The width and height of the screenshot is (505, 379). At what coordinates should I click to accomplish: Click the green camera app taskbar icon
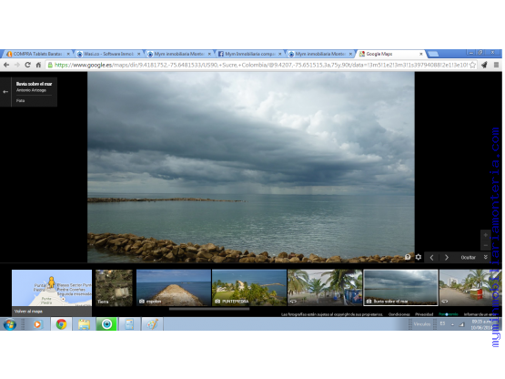coord(106,324)
